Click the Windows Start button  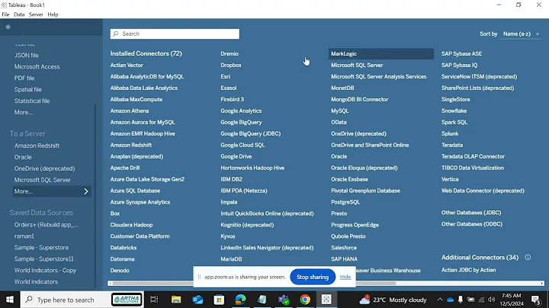(9, 300)
